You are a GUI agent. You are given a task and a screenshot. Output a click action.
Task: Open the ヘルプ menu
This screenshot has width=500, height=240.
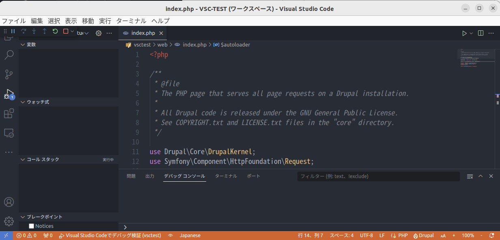[161, 21]
